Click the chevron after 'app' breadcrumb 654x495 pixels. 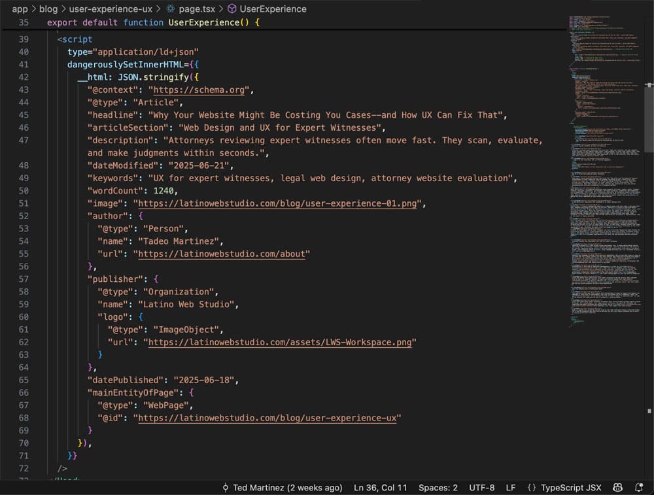34,9
